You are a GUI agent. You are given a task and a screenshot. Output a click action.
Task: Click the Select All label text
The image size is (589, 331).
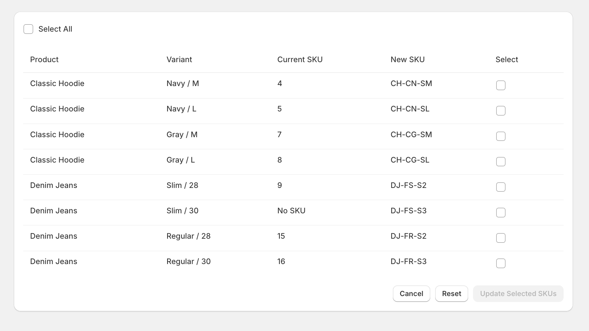(x=55, y=29)
